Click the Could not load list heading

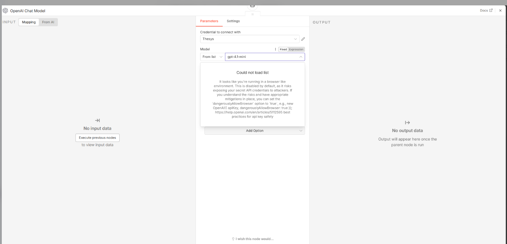[x=253, y=73]
